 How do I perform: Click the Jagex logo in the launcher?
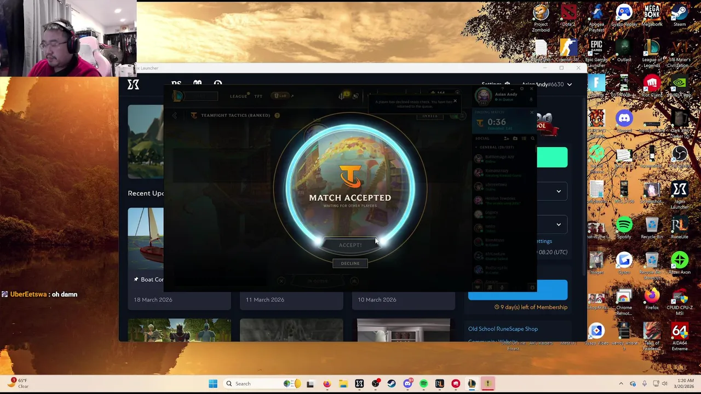(x=133, y=84)
